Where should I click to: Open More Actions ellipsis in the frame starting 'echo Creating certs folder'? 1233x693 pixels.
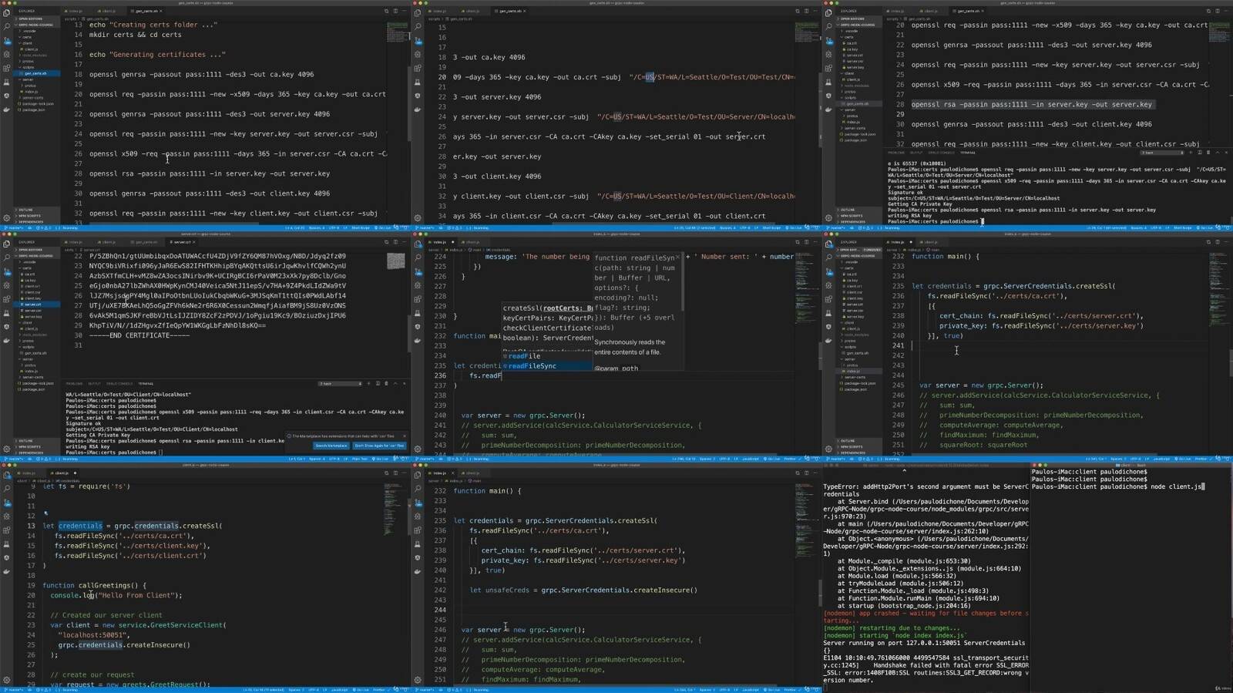(x=405, y=11)
